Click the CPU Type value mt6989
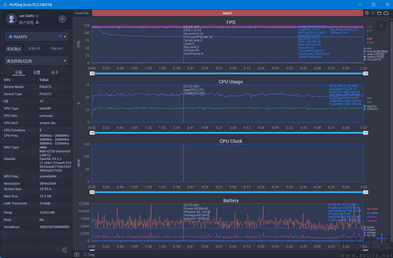 pos(45,109)
